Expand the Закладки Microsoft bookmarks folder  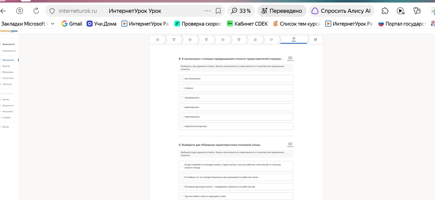click(53, 24)
